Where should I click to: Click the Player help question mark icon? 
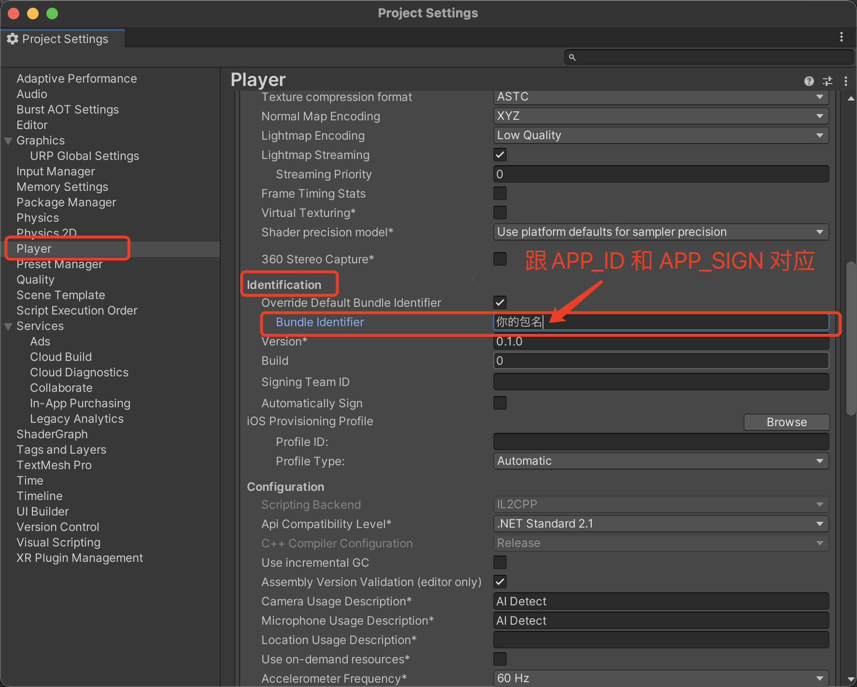click(809, 81)
